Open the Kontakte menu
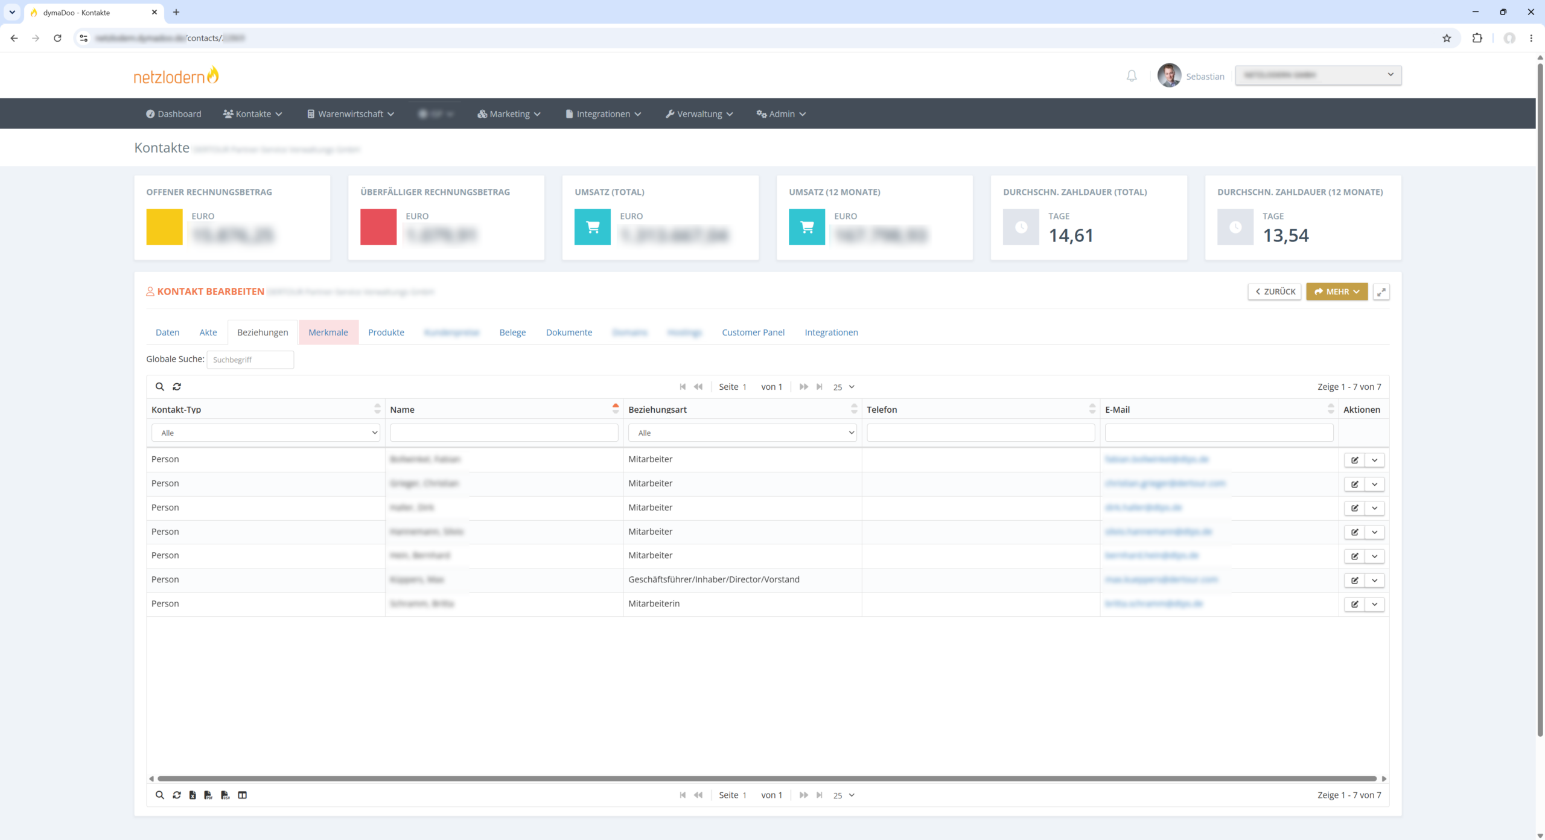Screen dimensions: 1545x840 pos(252,114)
